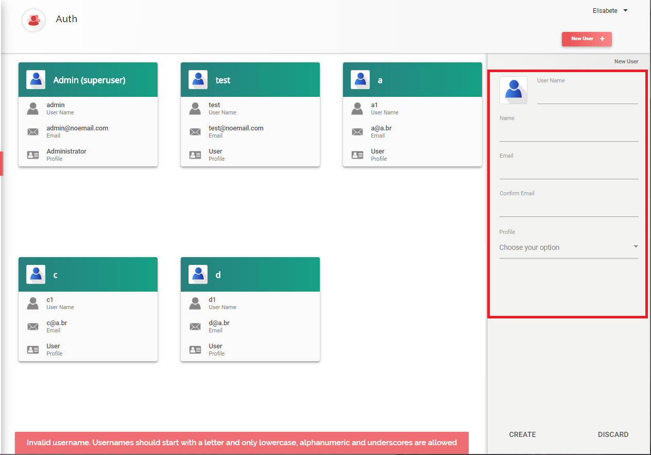Click the avatar icon on the 'a' card
651x455 pixels.
361,80
